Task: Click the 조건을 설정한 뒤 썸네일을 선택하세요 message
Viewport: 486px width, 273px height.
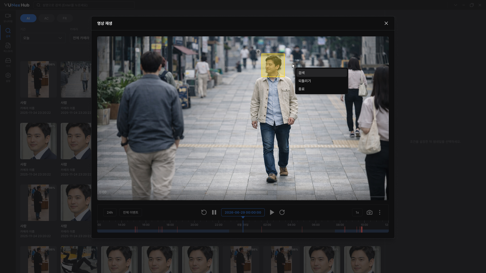Action: click(435, 142)
